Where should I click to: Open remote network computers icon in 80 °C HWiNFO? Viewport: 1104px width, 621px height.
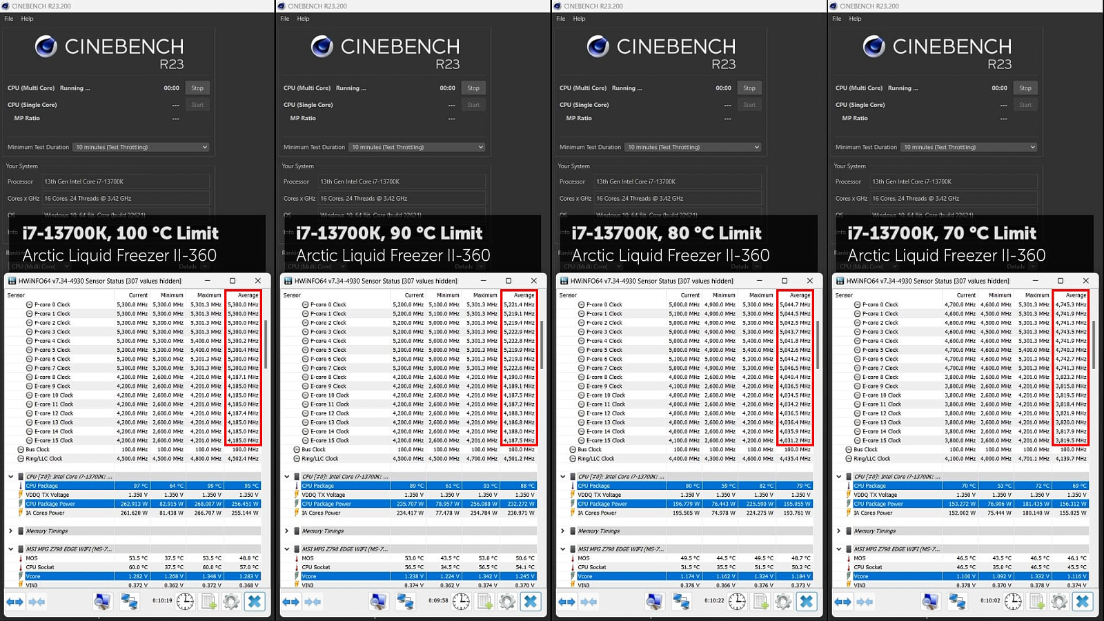(681, 602)
